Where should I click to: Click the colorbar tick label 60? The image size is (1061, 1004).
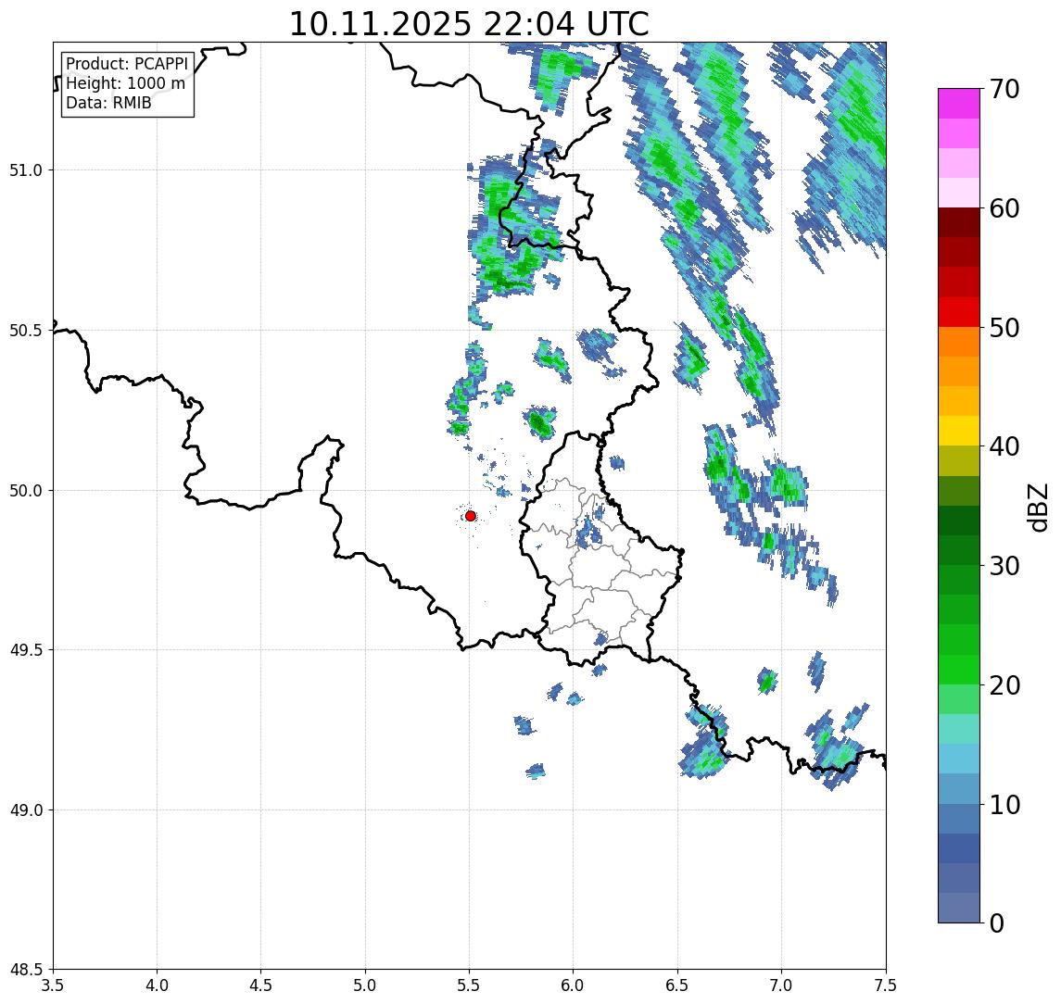(1004, 208)
